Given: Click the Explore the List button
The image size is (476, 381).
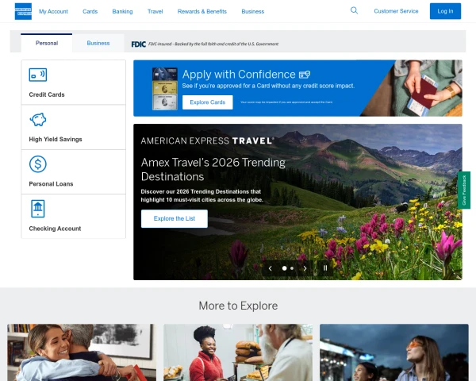Looking at the screenshot, I should tap(175, 218).
